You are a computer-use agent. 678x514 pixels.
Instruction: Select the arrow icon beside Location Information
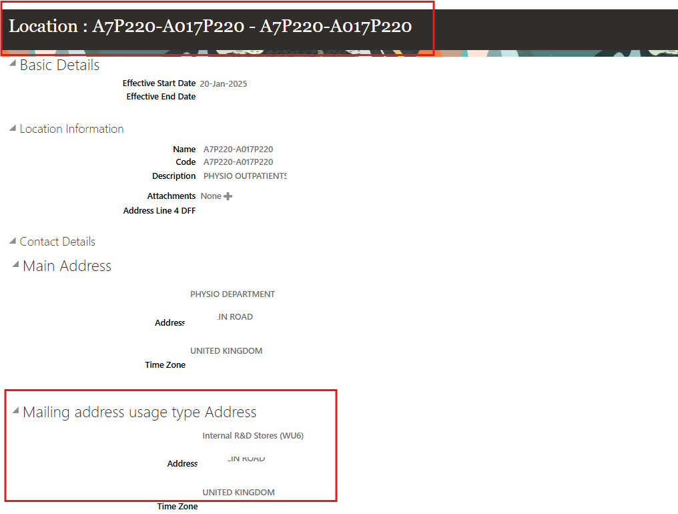coord(11,128)
